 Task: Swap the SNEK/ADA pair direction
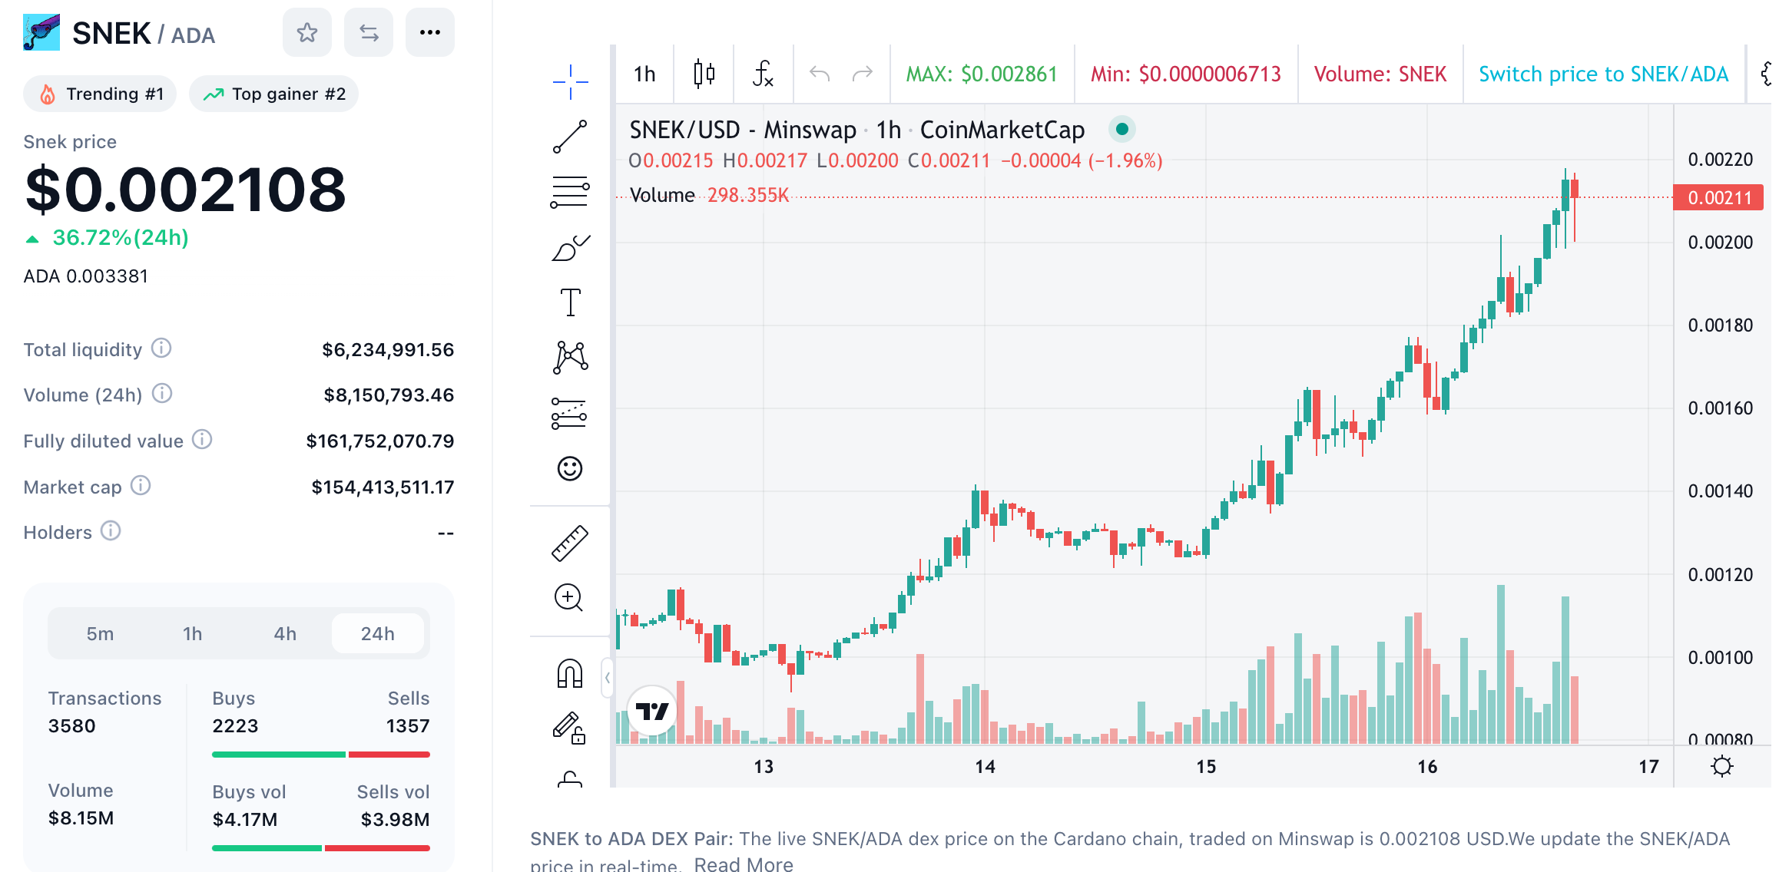pyautogui.click(x=369, y=32)
